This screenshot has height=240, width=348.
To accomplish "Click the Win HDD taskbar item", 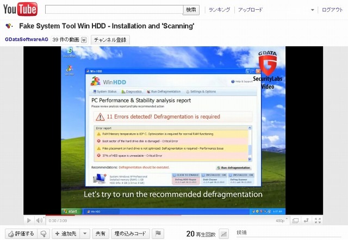I will (102, 212).
